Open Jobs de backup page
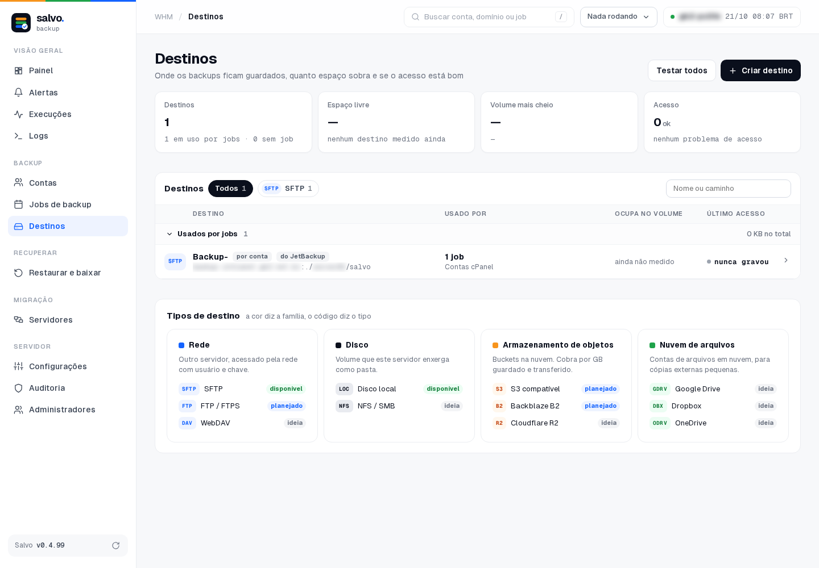819x568 pixels. [x=68, y=204]
